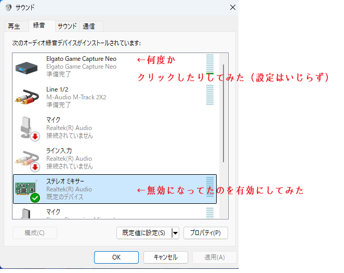Click the 構成(C) button

35,233
